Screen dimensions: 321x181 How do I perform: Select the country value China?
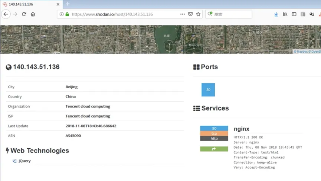71,96
